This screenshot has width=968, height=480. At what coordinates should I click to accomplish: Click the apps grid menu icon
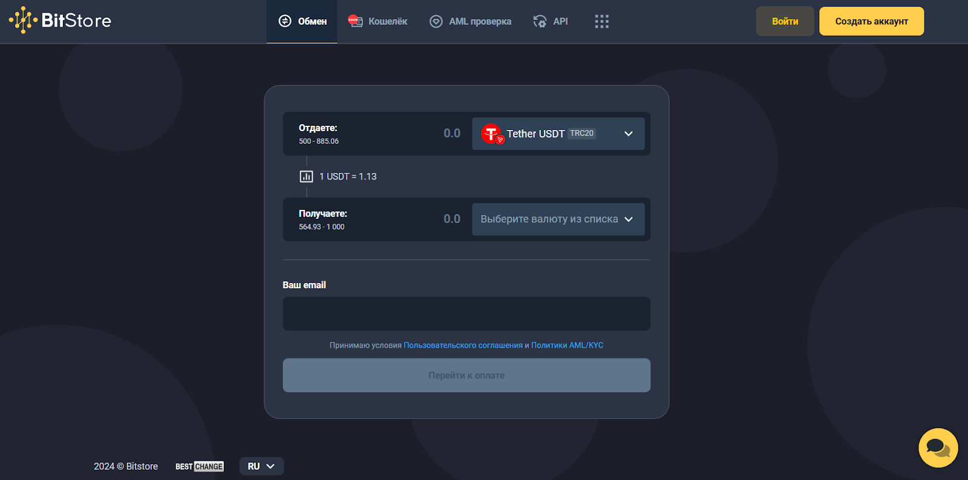[601, 22]
